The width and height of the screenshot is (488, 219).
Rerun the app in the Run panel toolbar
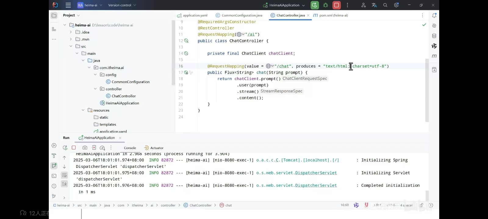point(65,148)
